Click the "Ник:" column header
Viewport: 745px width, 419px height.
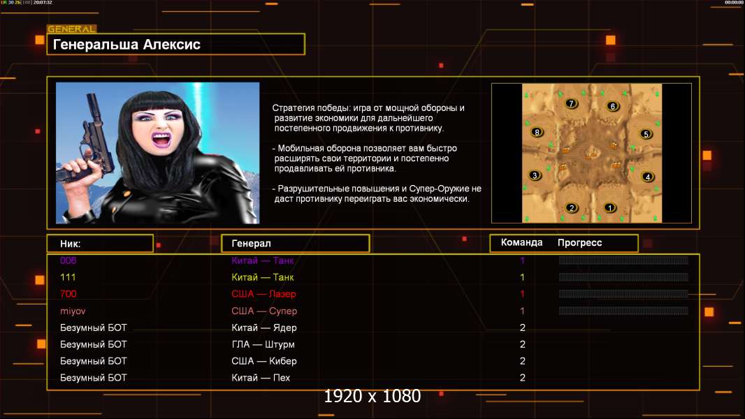click(100, 243)
